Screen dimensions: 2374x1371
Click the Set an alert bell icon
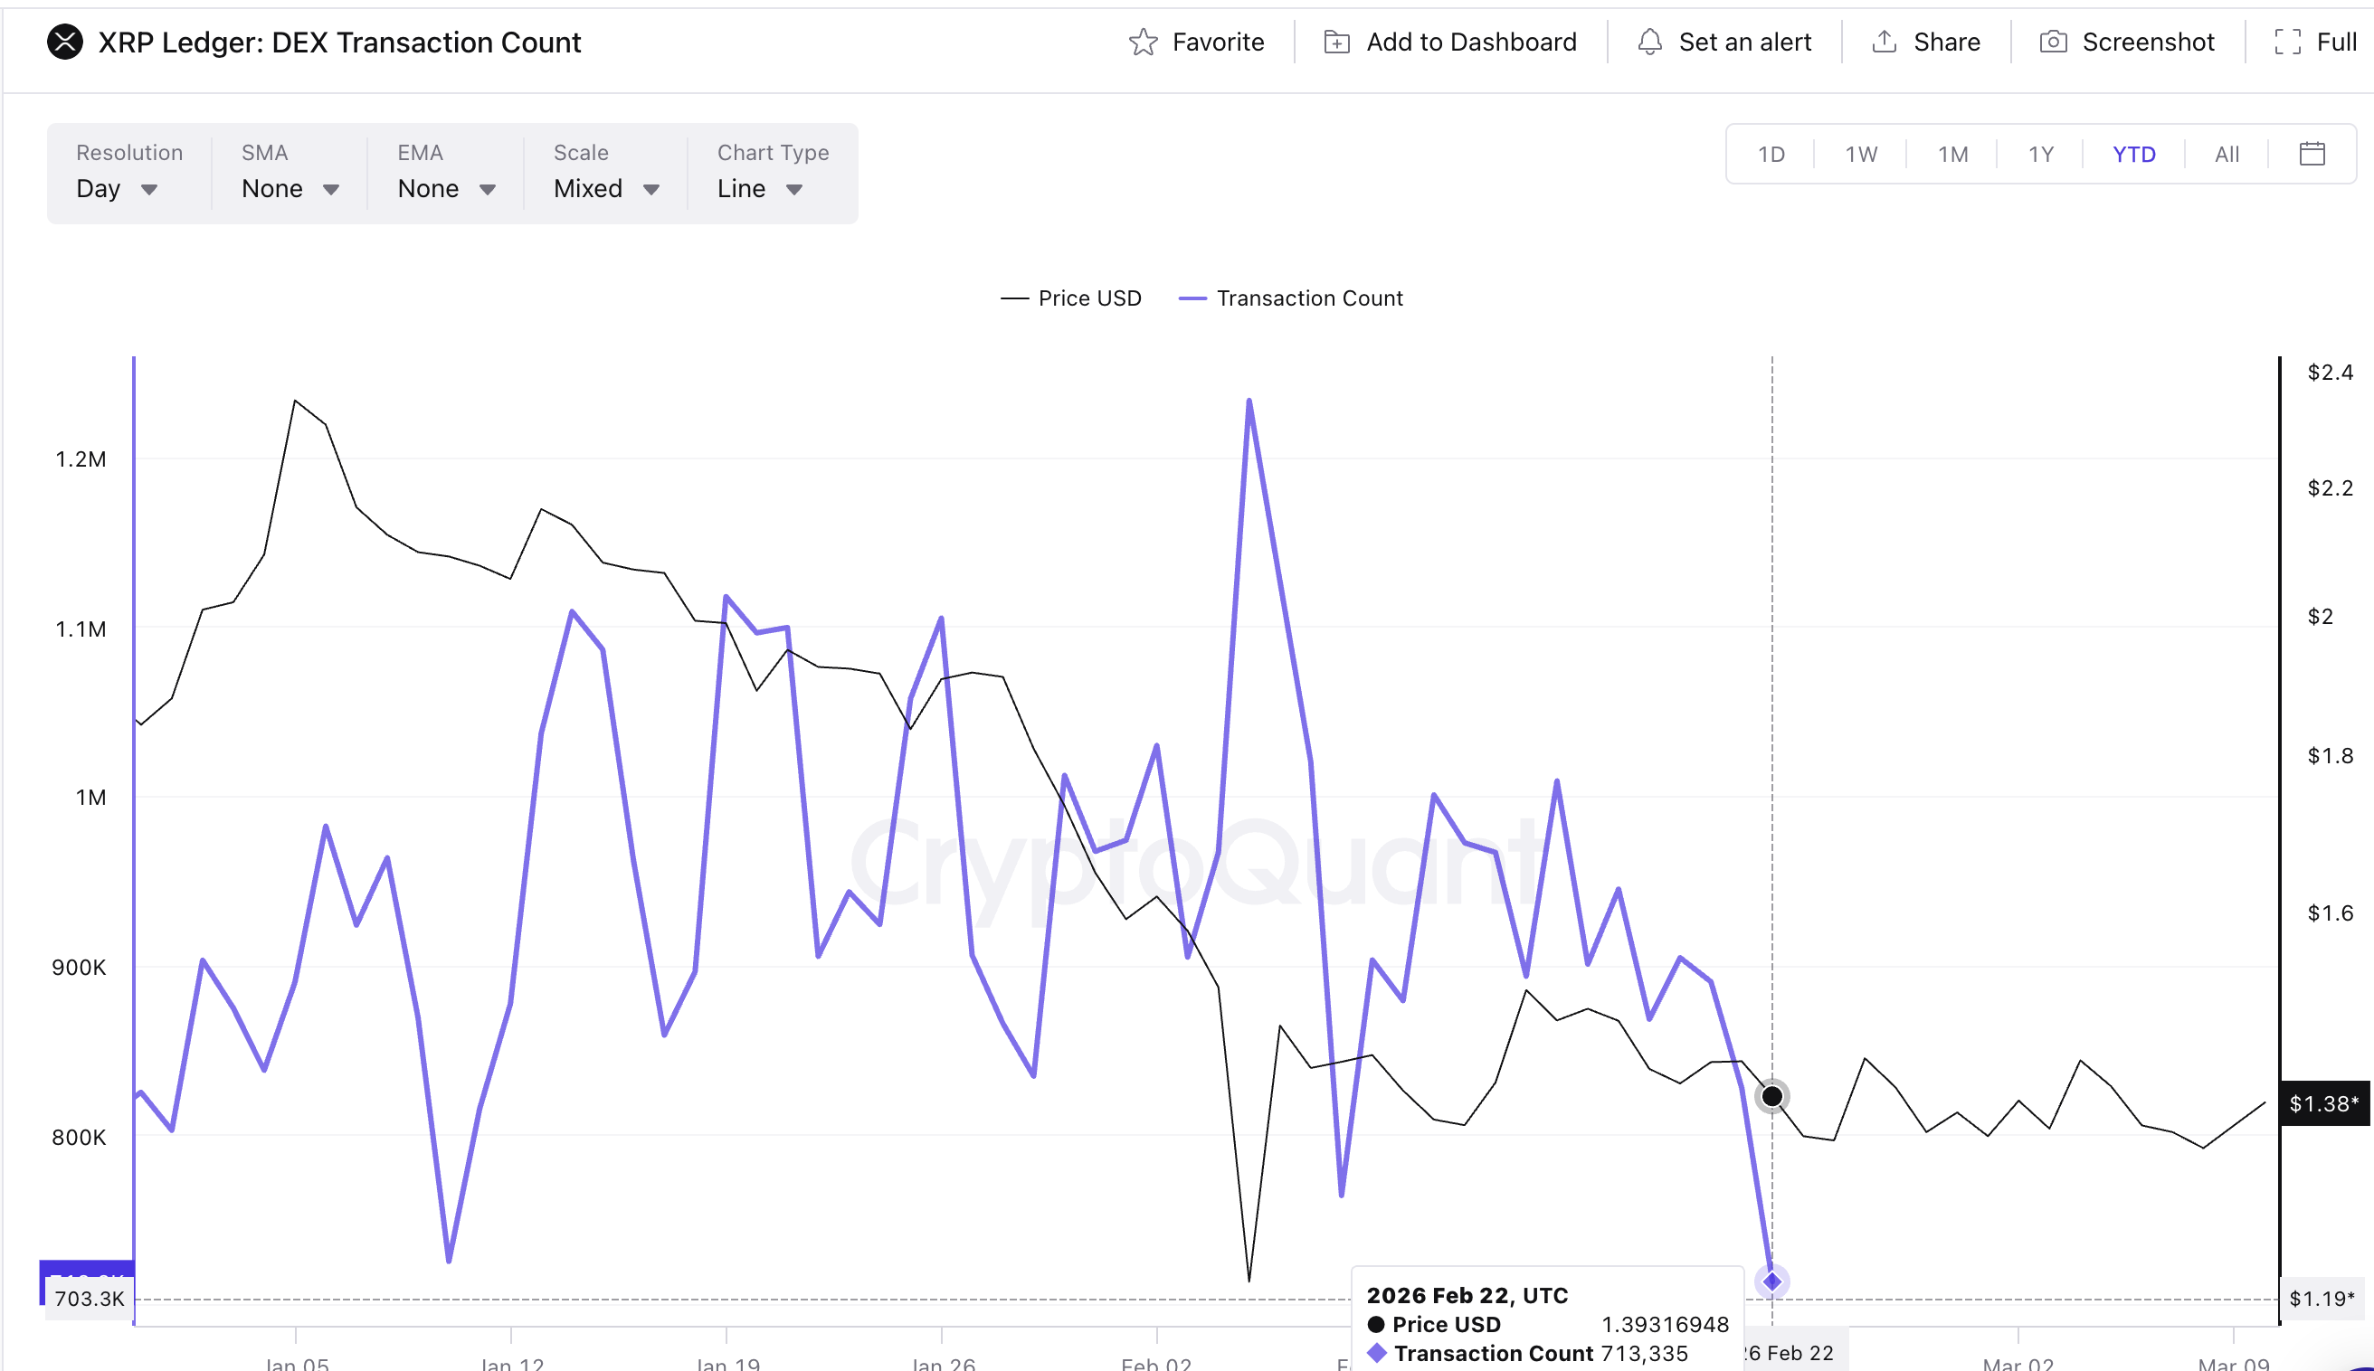pyautogui.click(x=1649, y=42)
